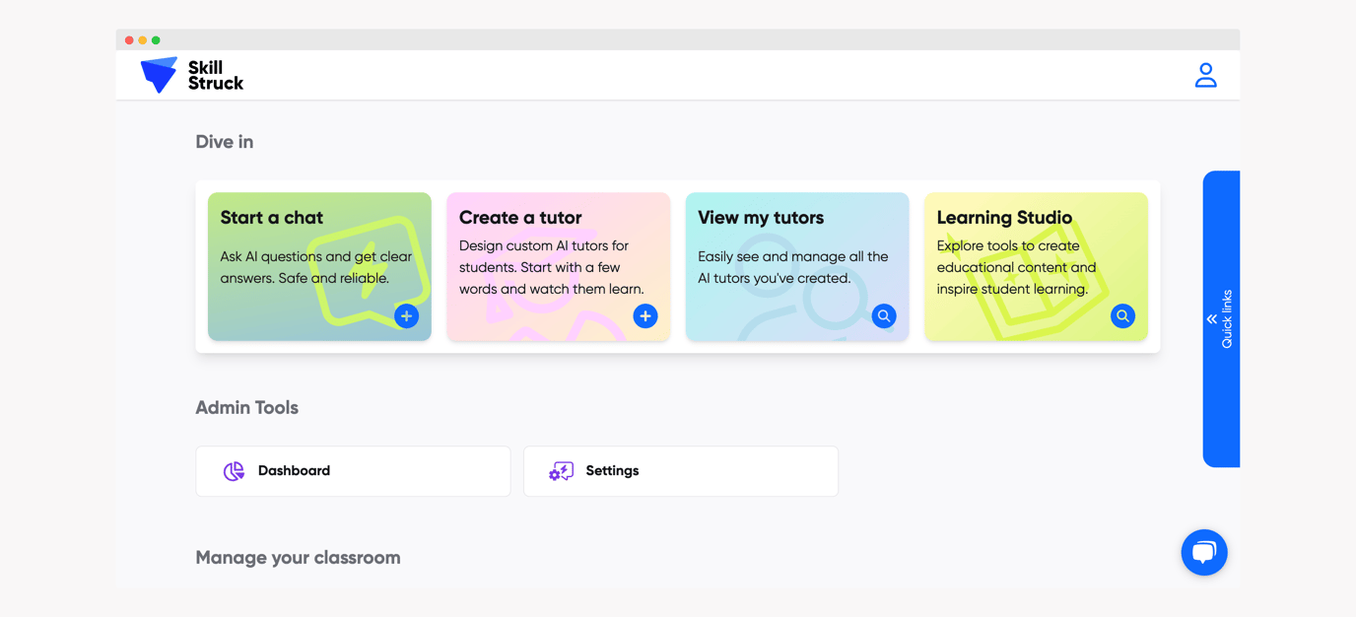Click the plus icon on Start a chat card
This screenshot has width=1356, height=617.
point(406,315)
